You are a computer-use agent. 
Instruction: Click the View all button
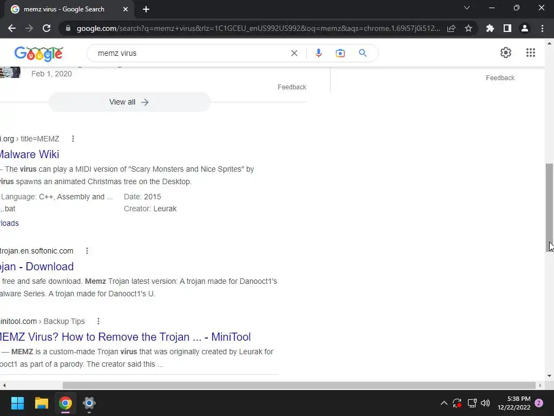(129, 102)
